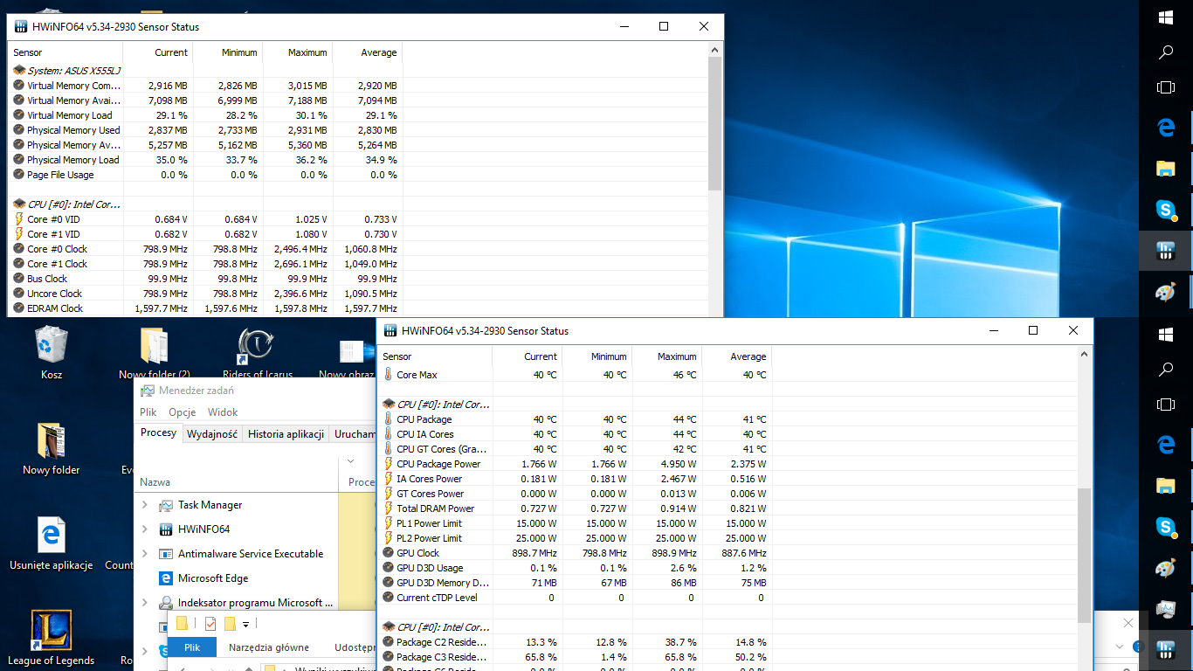Switch to the Wydajność tab

[212, 434]
